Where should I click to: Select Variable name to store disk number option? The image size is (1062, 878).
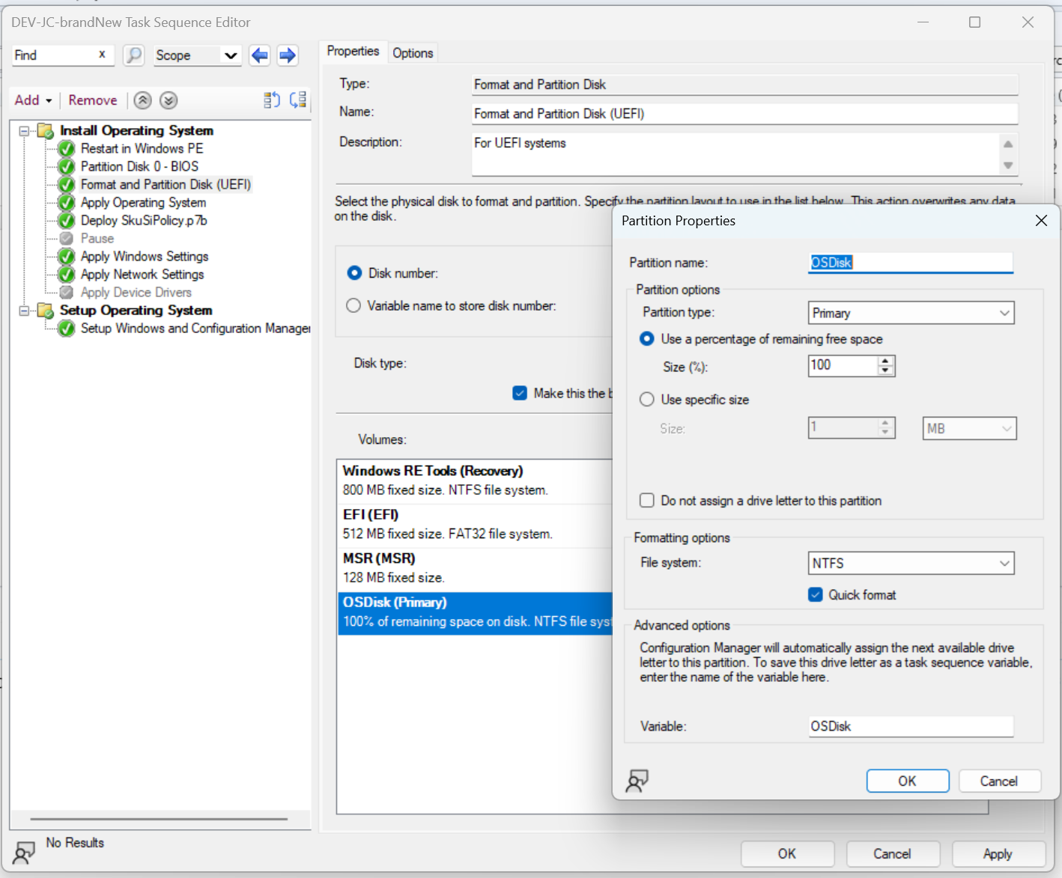coord(354,305)
